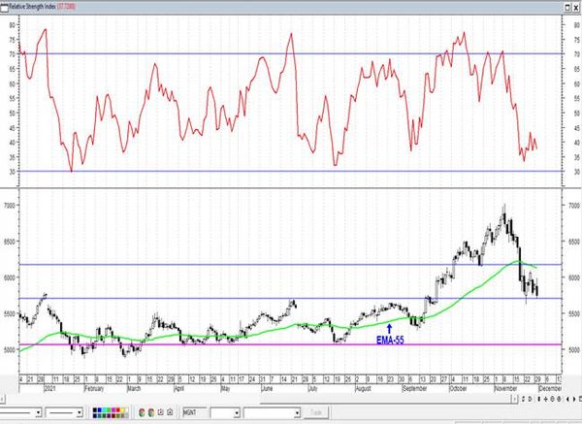The width and height of the screenshot is (582, 424).
Task: Click the horizontal scrollbar right arrow
Action: (x=515, y=399)
